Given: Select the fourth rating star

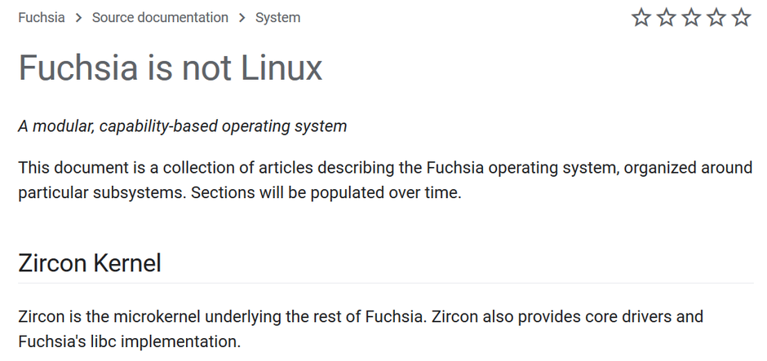Looking at the screenshot, I should tap(716, 18).
